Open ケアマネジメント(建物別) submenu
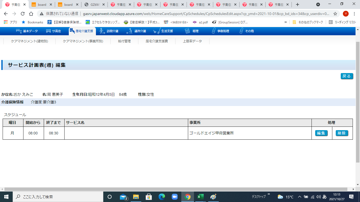Screen dimensions: 360x202 (x=30, y=41)
